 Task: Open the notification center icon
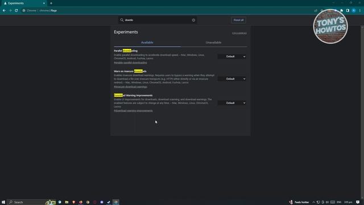point(358,202)
